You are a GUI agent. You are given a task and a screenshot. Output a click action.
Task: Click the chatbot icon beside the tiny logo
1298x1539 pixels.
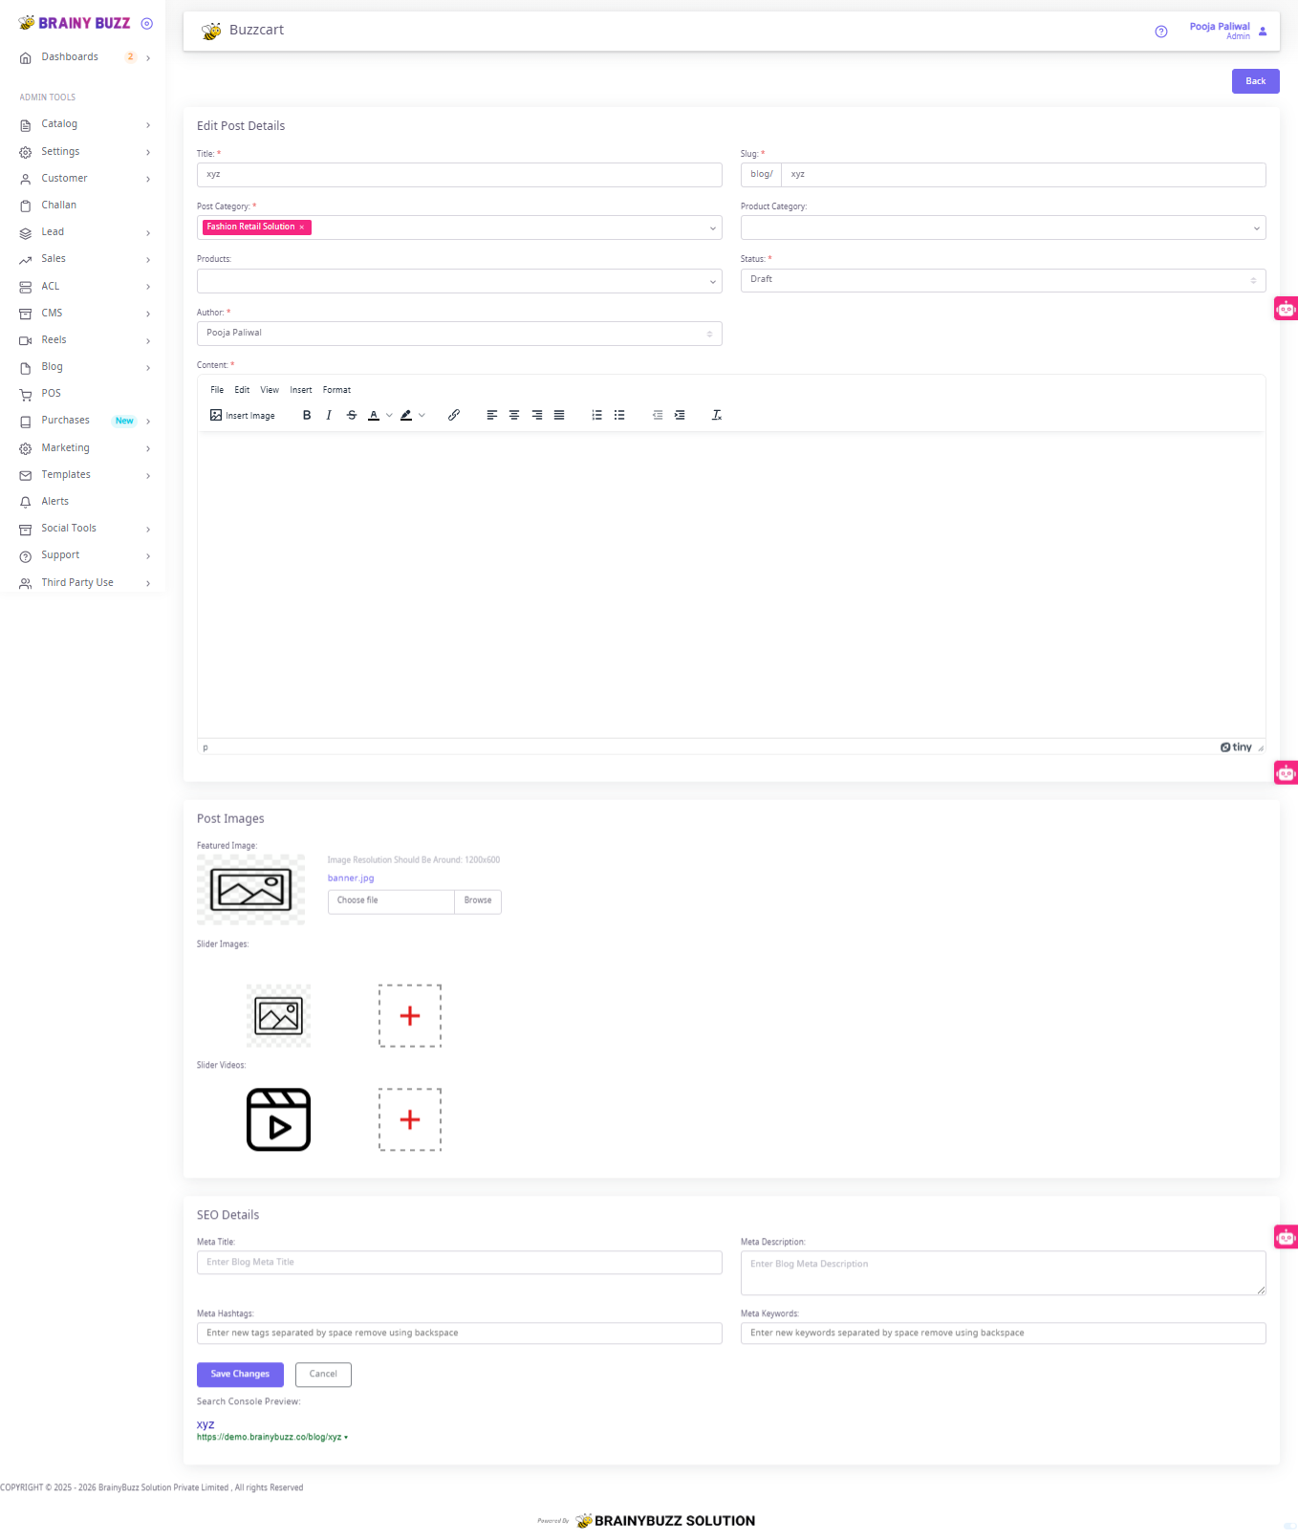[x=1287, y=772]
